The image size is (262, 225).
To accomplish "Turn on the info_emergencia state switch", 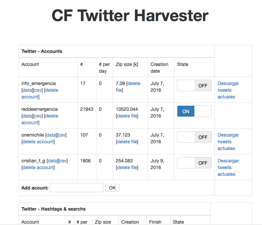I will click(x=194, y=85).
